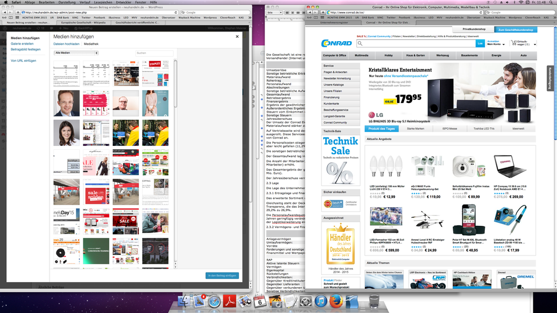Launch iTunes from the Dock
The image size is (557, 313).
coord(321,301)
